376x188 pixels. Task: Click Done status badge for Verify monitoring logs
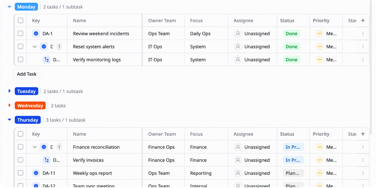(291, 60)
